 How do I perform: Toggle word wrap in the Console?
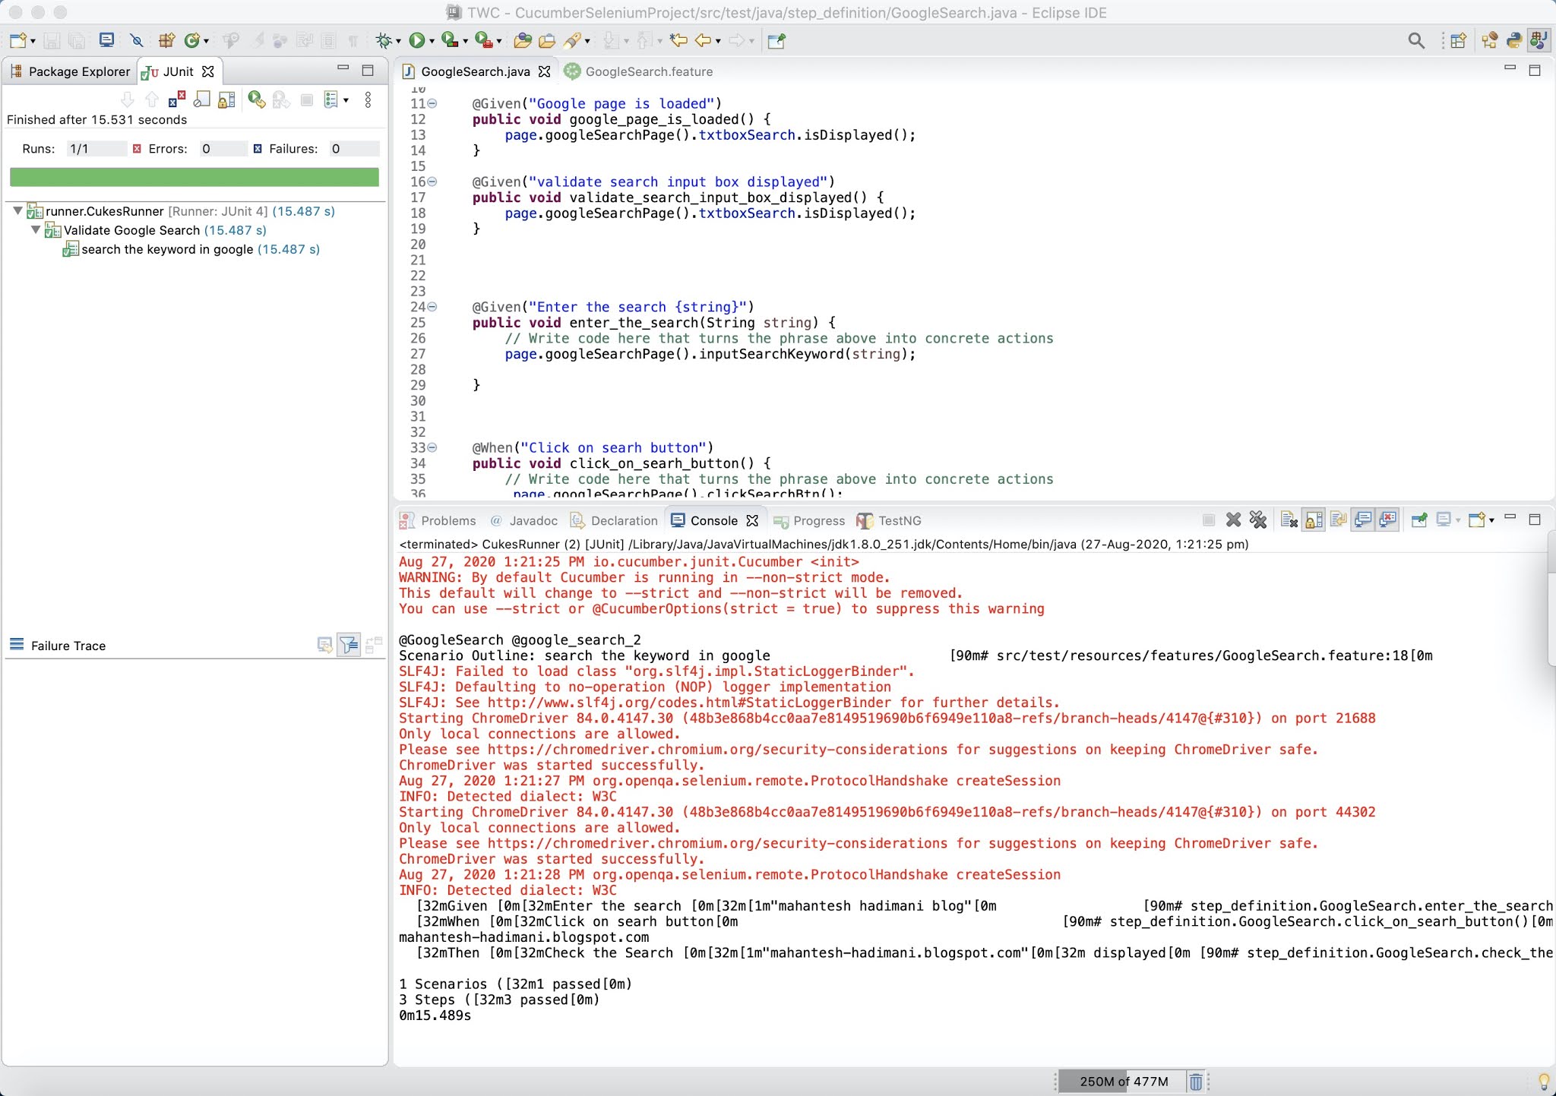(1339, 520)
